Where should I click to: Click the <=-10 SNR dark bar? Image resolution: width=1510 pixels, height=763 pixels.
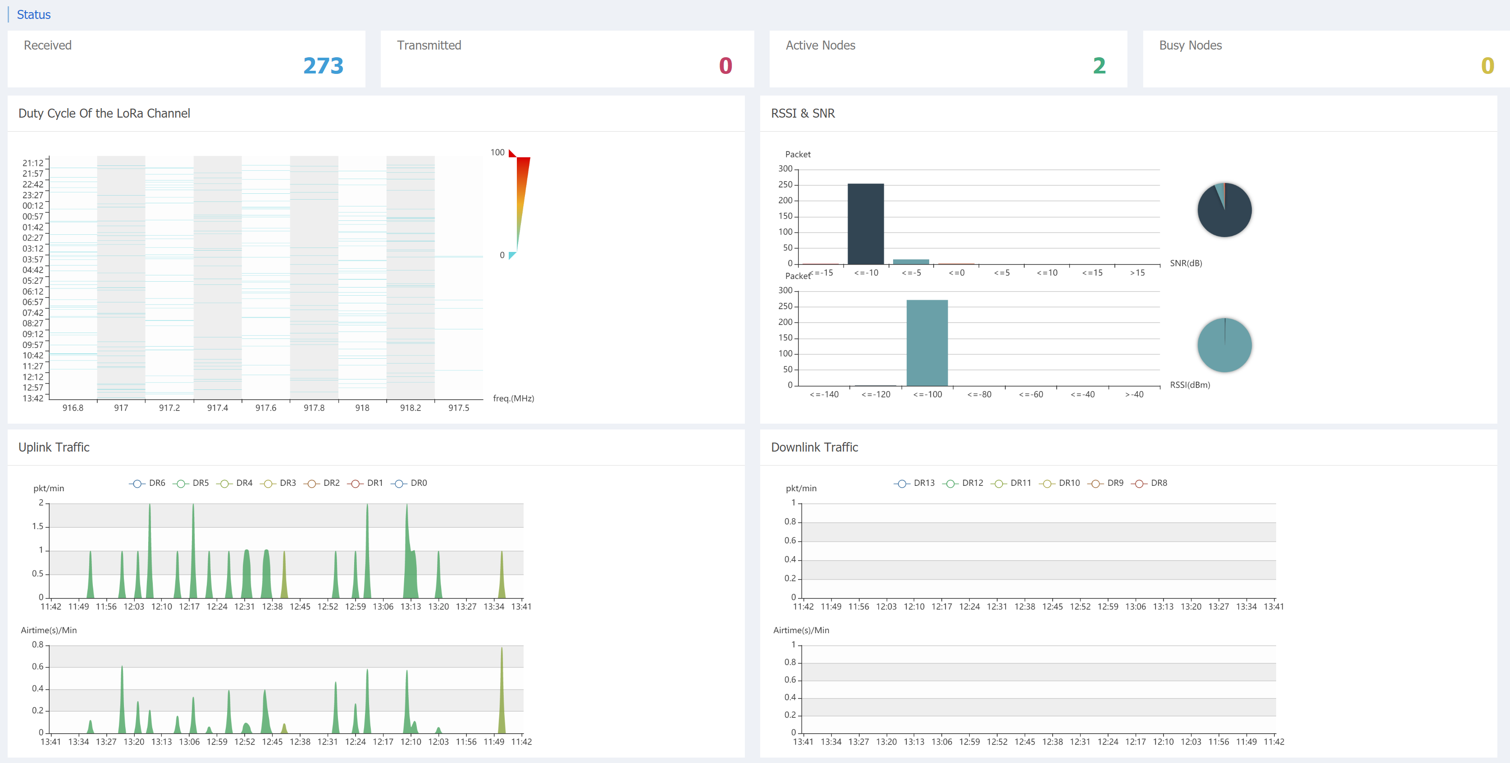coord(866,224)
